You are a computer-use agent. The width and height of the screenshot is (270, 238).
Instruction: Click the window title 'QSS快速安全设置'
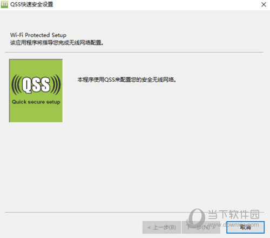click(x=32, y=4)
